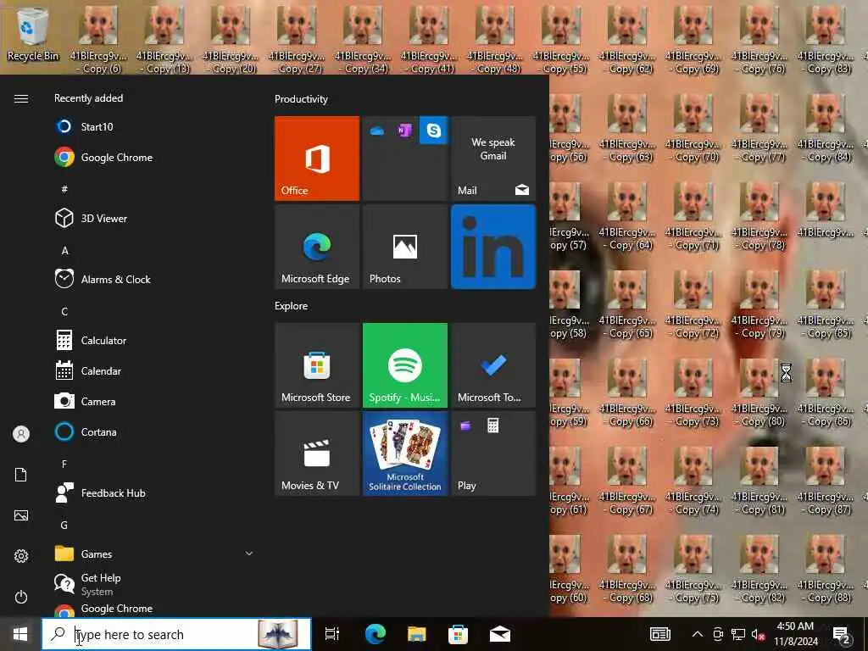Select desktop file Copy (83)

pos(825,39)
